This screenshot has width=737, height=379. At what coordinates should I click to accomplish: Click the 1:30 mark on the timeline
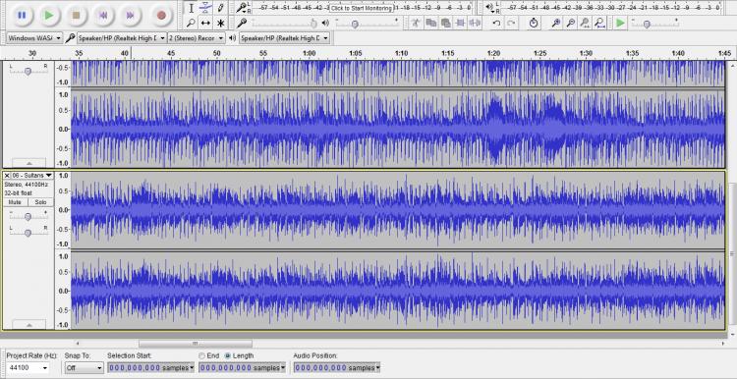(x=586, y=54)
